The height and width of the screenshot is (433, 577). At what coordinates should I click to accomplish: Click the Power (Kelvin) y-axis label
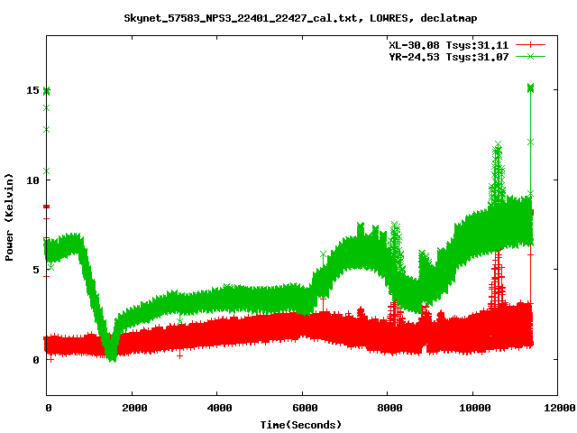(x=9, y=217)
